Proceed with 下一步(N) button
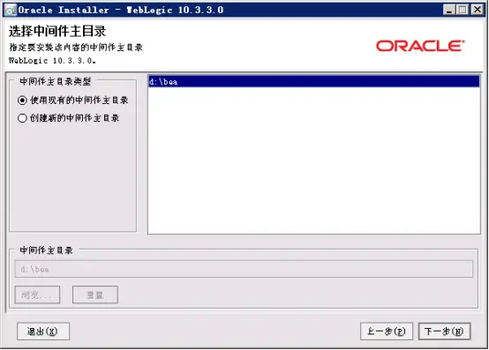The image size is (489, 350). (x=444, y=331)
